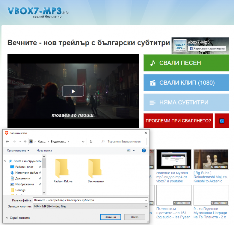Open the сваляне на музика mp3 видео link
This screenshot has height=225, width=234.
tap(172, 177)
